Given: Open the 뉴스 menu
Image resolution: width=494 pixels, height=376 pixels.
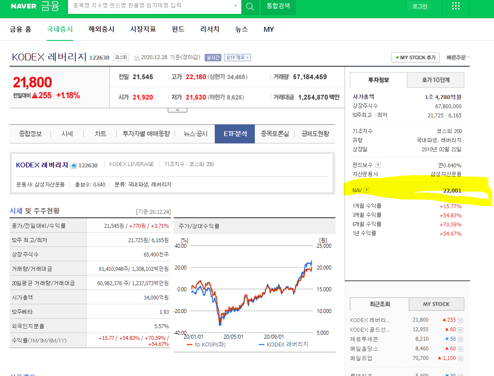Looking at the screenshot, I should click(242, 29).
